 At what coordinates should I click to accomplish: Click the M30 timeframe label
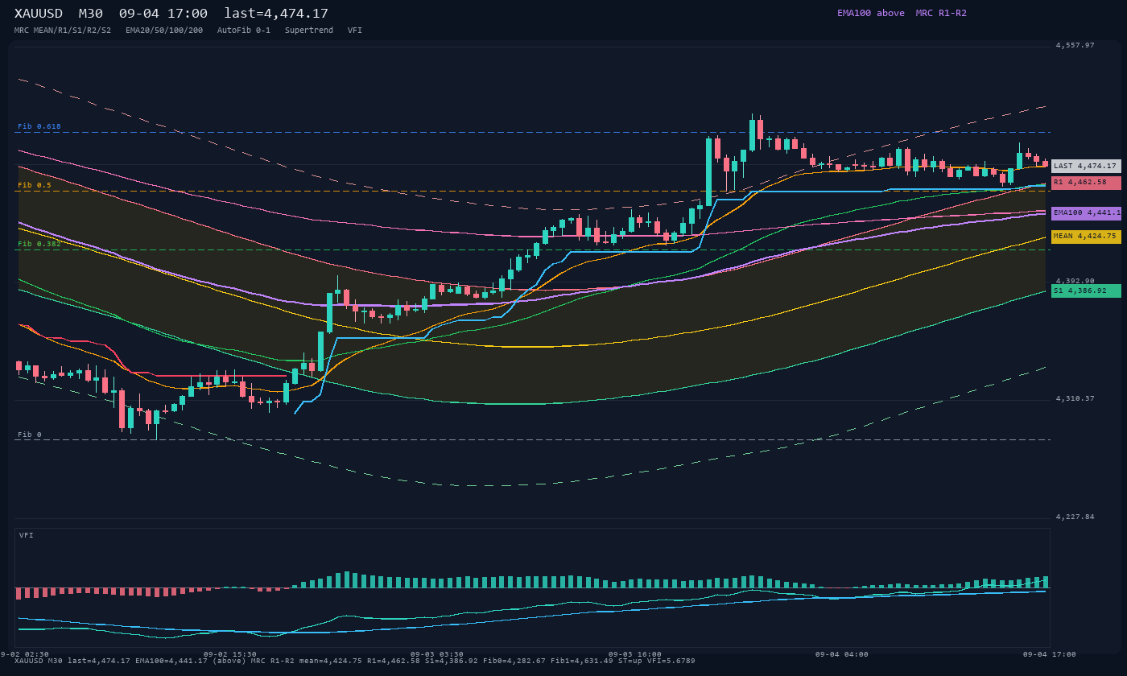click(x=90, y=14)
